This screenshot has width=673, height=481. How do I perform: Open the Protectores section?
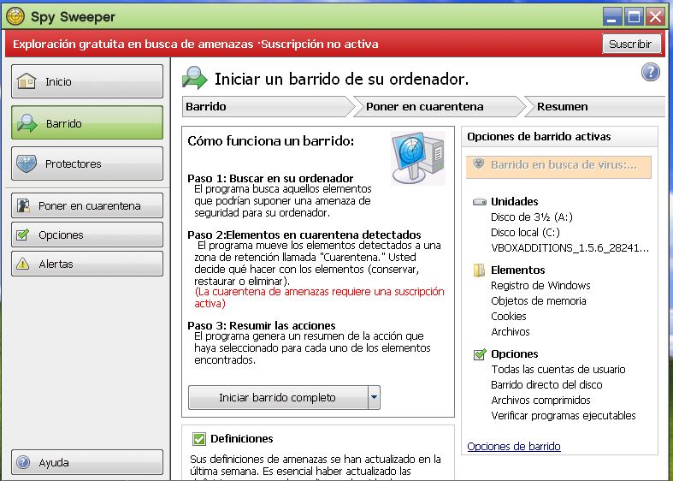click(x=87, y=163)
